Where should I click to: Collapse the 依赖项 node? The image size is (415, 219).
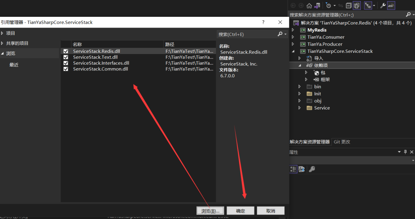pos(300,65)
